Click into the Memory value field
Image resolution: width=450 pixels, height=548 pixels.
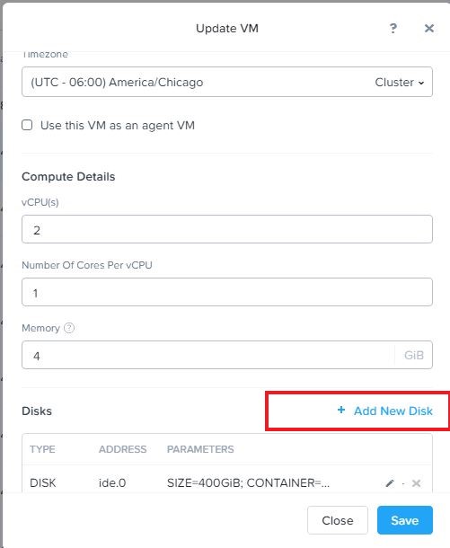click(x=208, y=355)
